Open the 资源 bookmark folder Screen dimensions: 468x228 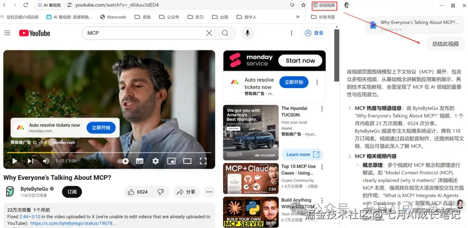(x=143, y=17)
